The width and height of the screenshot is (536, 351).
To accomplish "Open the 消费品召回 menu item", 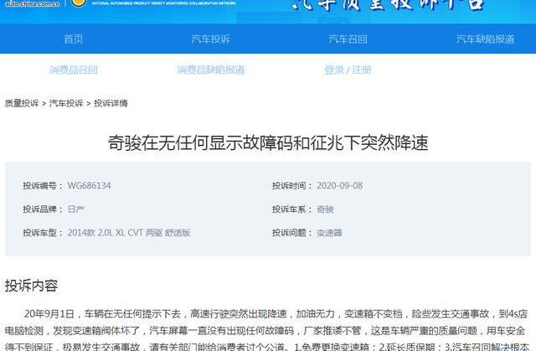I will 74,70.
